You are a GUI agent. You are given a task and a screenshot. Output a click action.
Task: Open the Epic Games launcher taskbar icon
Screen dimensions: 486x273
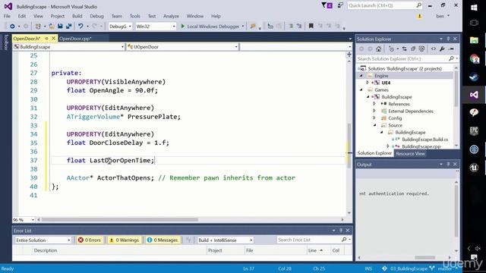point(474,131)
